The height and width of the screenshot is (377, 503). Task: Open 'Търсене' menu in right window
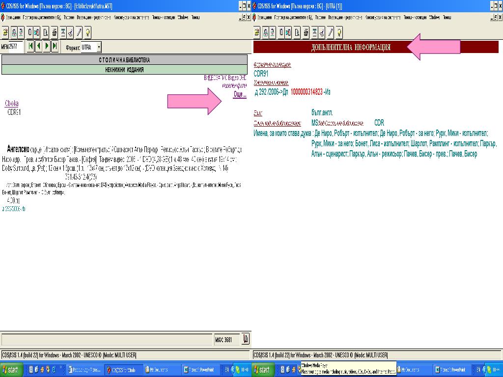coord(320,17)
